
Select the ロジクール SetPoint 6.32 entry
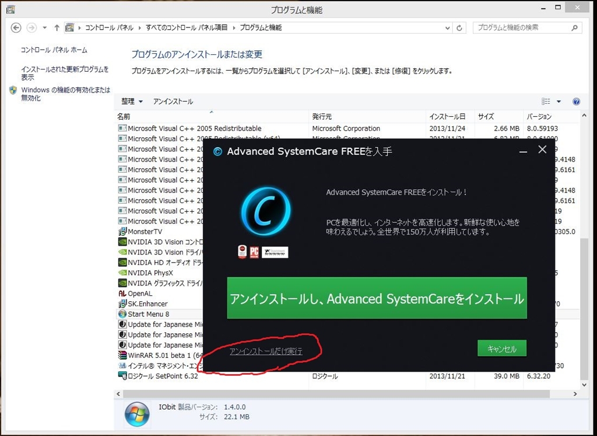pos(347,376)
